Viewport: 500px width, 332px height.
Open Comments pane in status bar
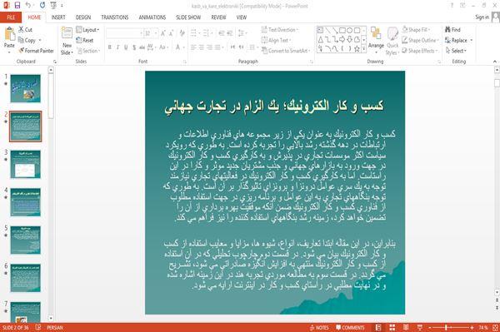pos(350,328)
